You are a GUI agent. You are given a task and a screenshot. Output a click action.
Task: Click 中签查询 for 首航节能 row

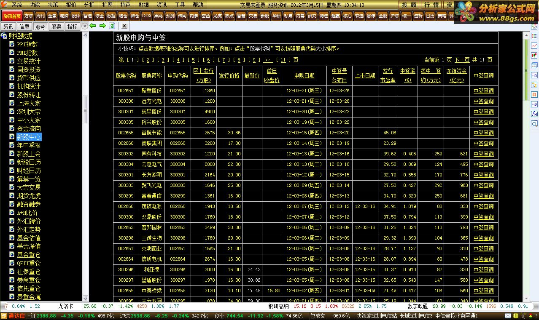[x=483, y=133]
